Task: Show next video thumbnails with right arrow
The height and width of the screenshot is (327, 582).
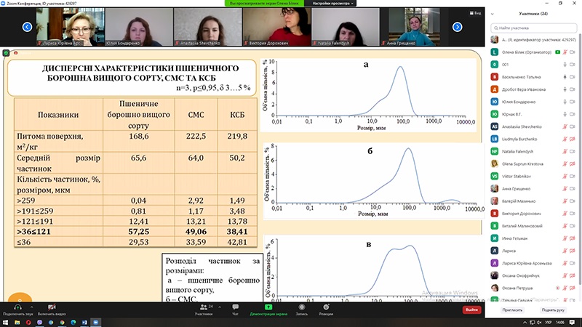Action: click(458, 27)
